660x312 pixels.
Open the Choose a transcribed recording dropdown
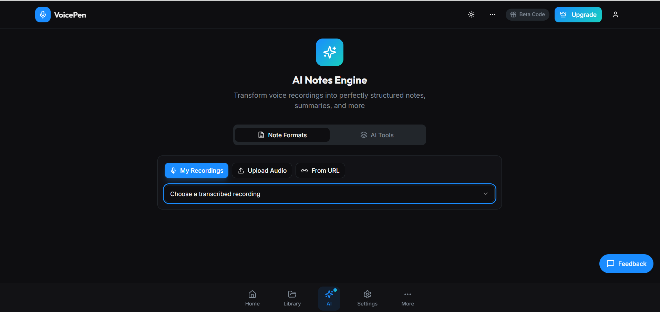point(330,194)
